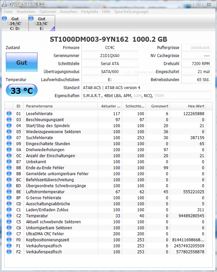
Task: Open the Hilfe menu
Action: [x=106, y=12]
